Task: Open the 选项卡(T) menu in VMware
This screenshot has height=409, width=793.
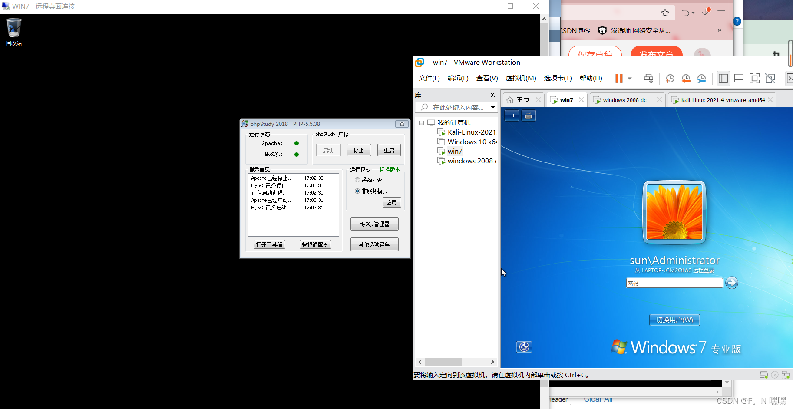Action: point(558,78)
